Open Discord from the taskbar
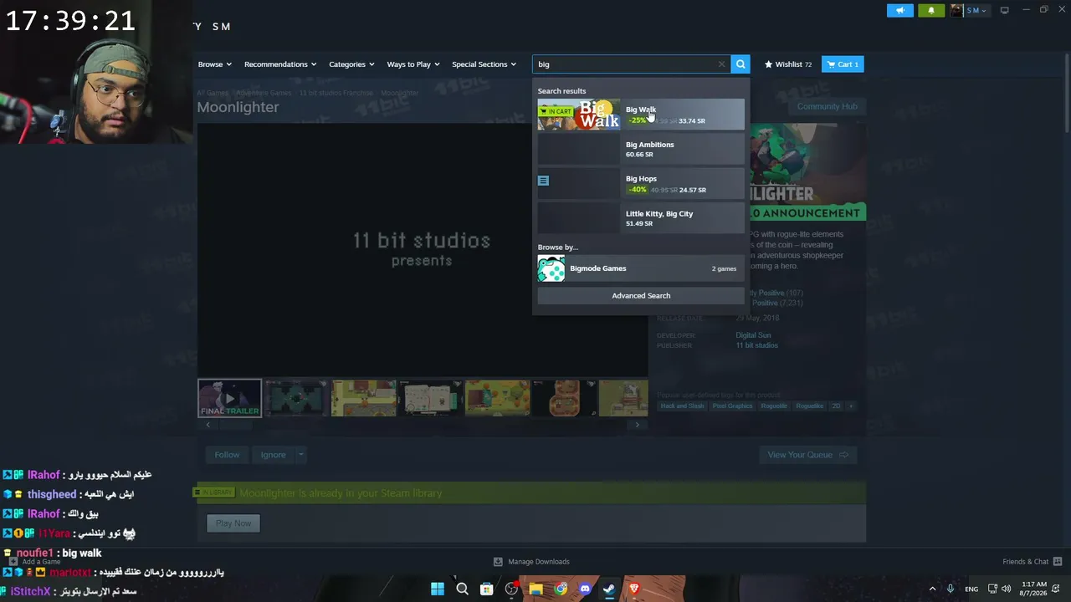 [x=585, y=589]
